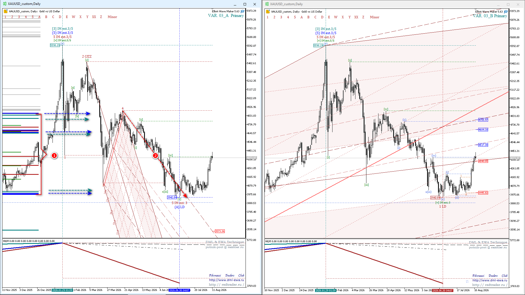Screen dimensions: 525x295
Task: Choose wave label W in the VAR. 03_A chart
Action: click(74, 17)
